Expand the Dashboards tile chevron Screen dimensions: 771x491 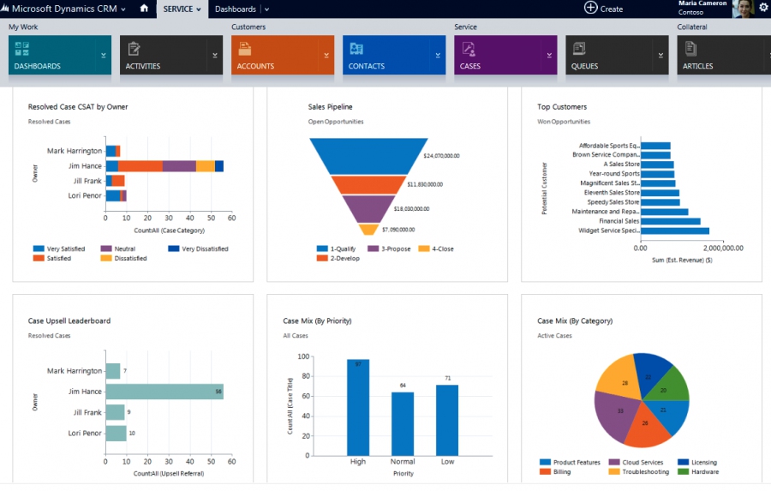click(x=104, y=55)
